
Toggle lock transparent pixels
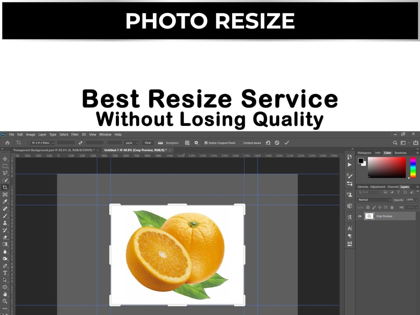click(368, 207)
